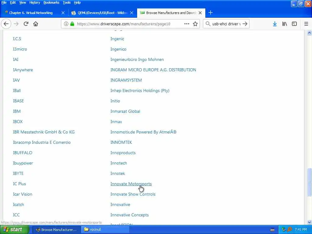The image size is (312, 234).
Task: Open the Inmarsat Global link
Action: pos(125,111)
